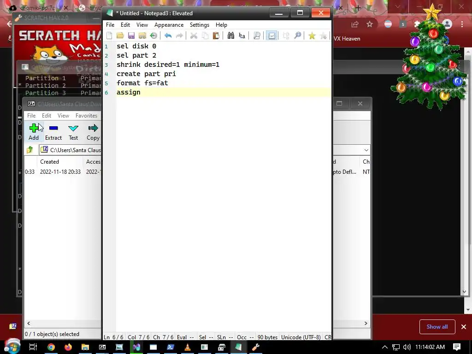
Task: Open the View menu in Notepad3
Action: pos(142,25)
